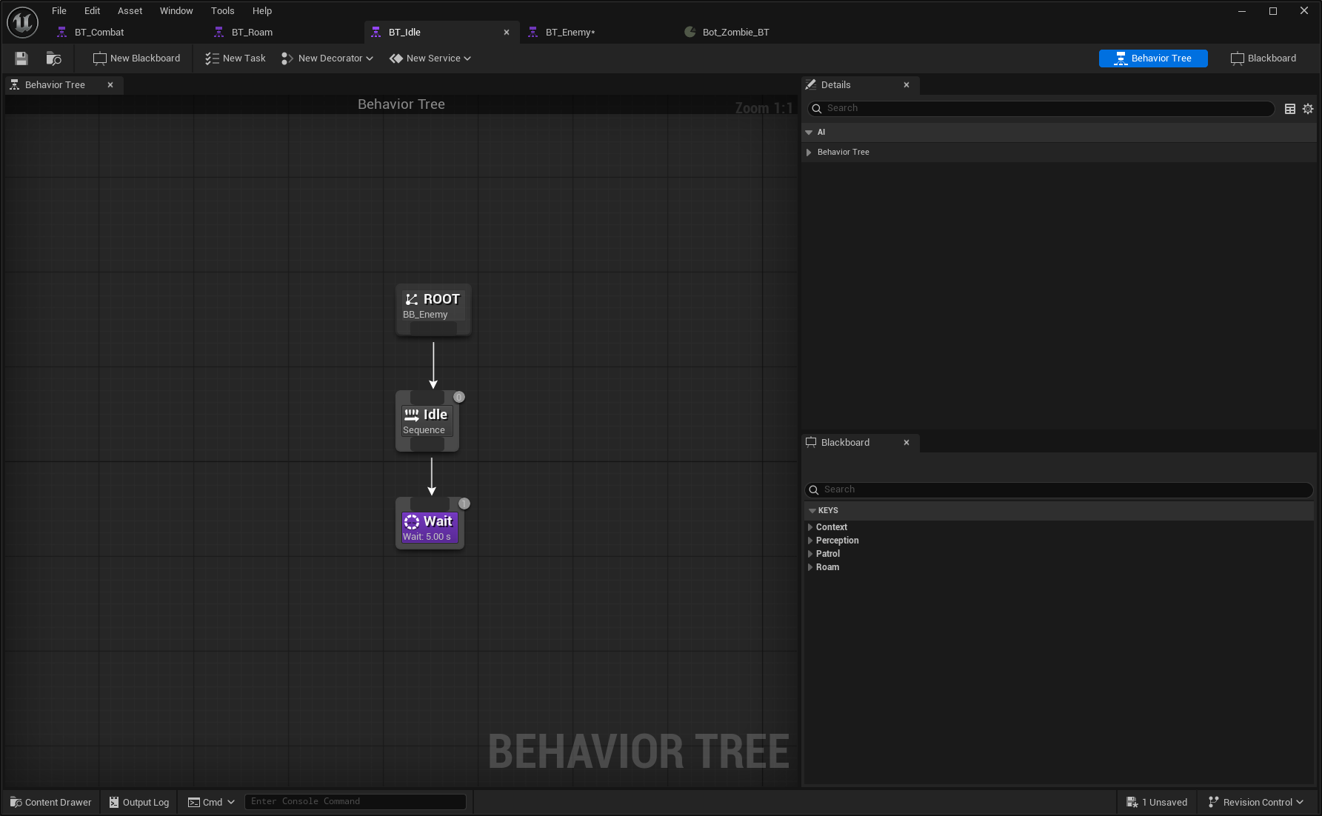The image size is (1322, 816).
Task: Open the Cmd console type dropdown
Action: 230,802
